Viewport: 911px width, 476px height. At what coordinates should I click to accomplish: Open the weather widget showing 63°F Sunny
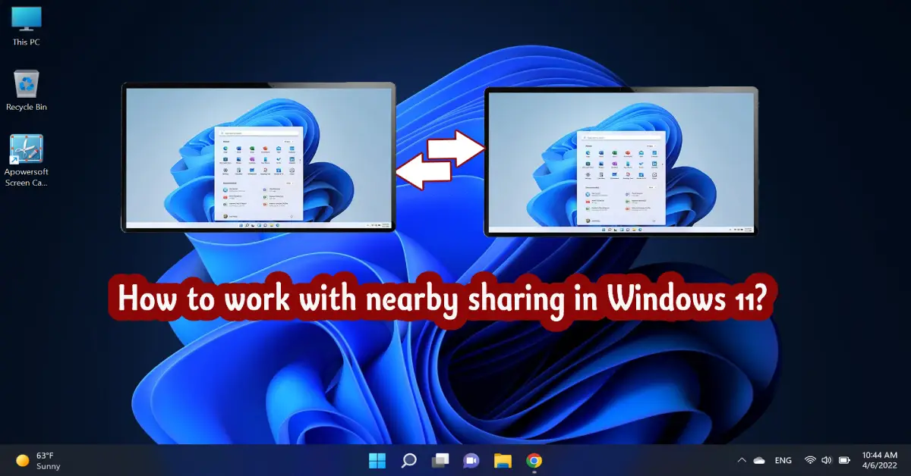tap(39, 460)
